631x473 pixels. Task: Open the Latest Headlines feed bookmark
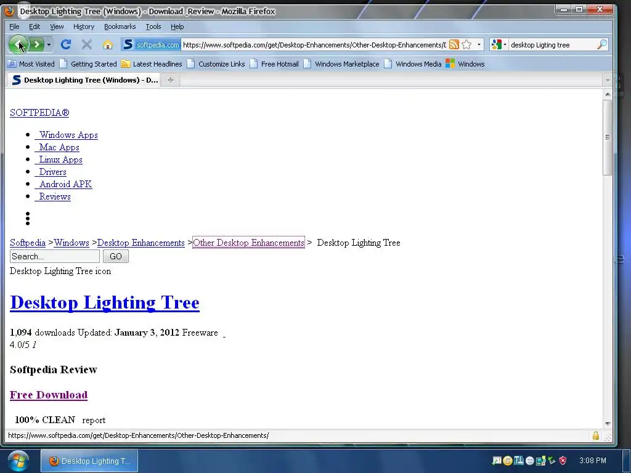(x=152, y=64)
